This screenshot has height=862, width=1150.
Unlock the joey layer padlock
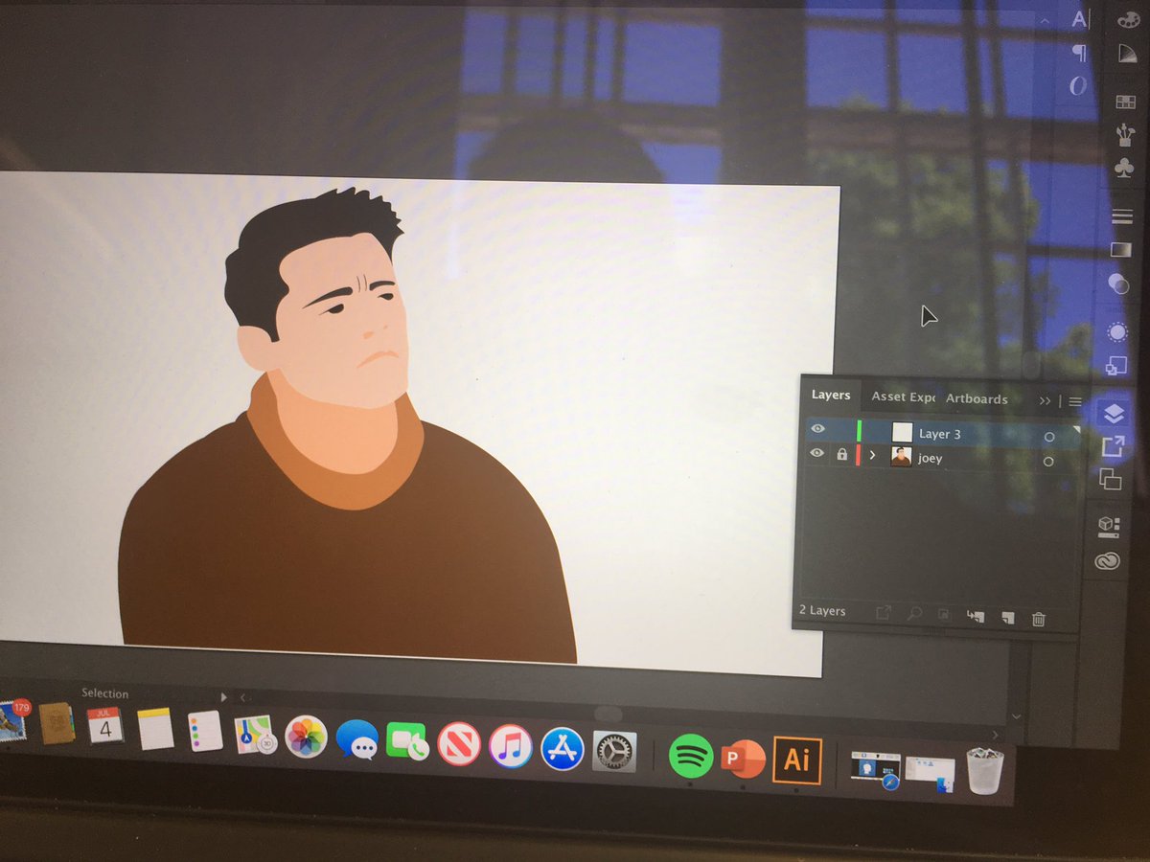pos(841,454)
